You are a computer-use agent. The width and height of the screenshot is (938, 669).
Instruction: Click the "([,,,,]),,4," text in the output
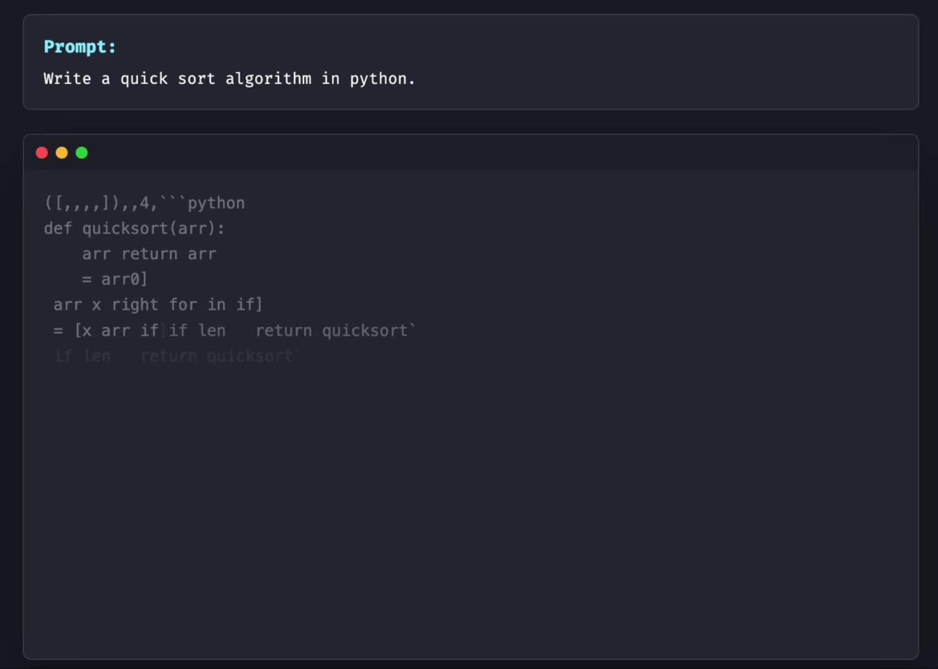100,203
